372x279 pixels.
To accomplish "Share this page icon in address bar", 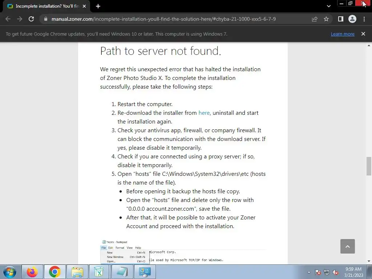I will coord(315,19).
